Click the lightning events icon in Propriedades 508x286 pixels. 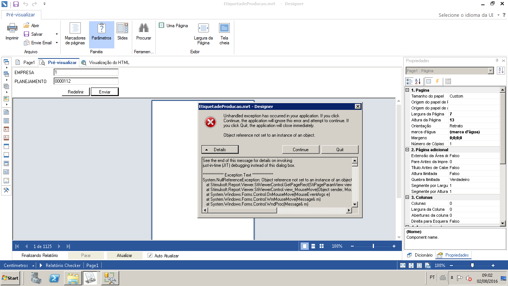(437, 81)
